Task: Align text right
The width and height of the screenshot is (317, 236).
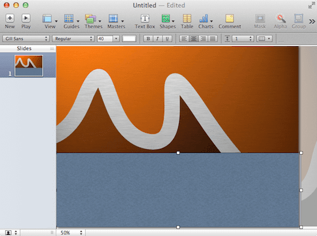Action: (x=203, y=39)
